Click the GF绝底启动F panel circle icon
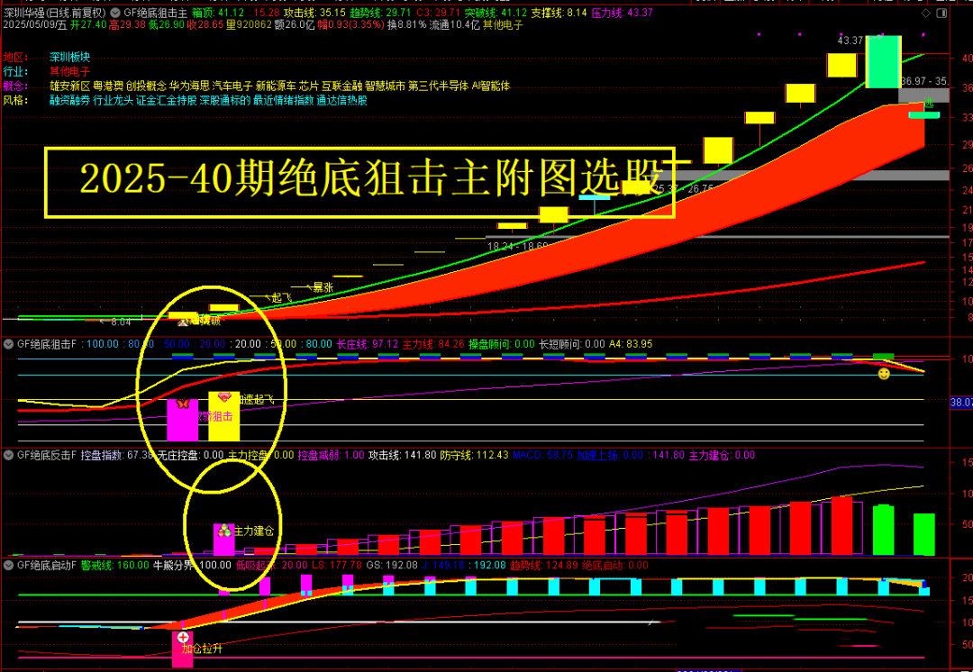Screen dimensions: 973x672 (x=8, y=566)
